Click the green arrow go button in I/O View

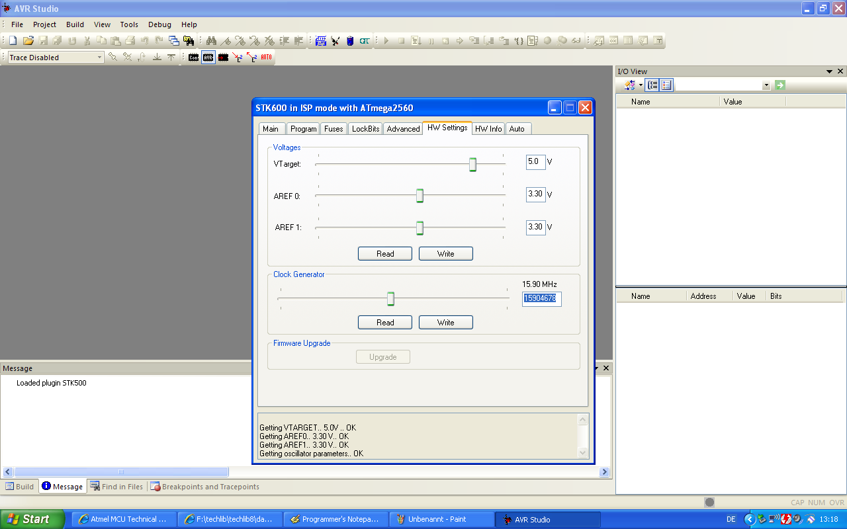tap(780, 85)
